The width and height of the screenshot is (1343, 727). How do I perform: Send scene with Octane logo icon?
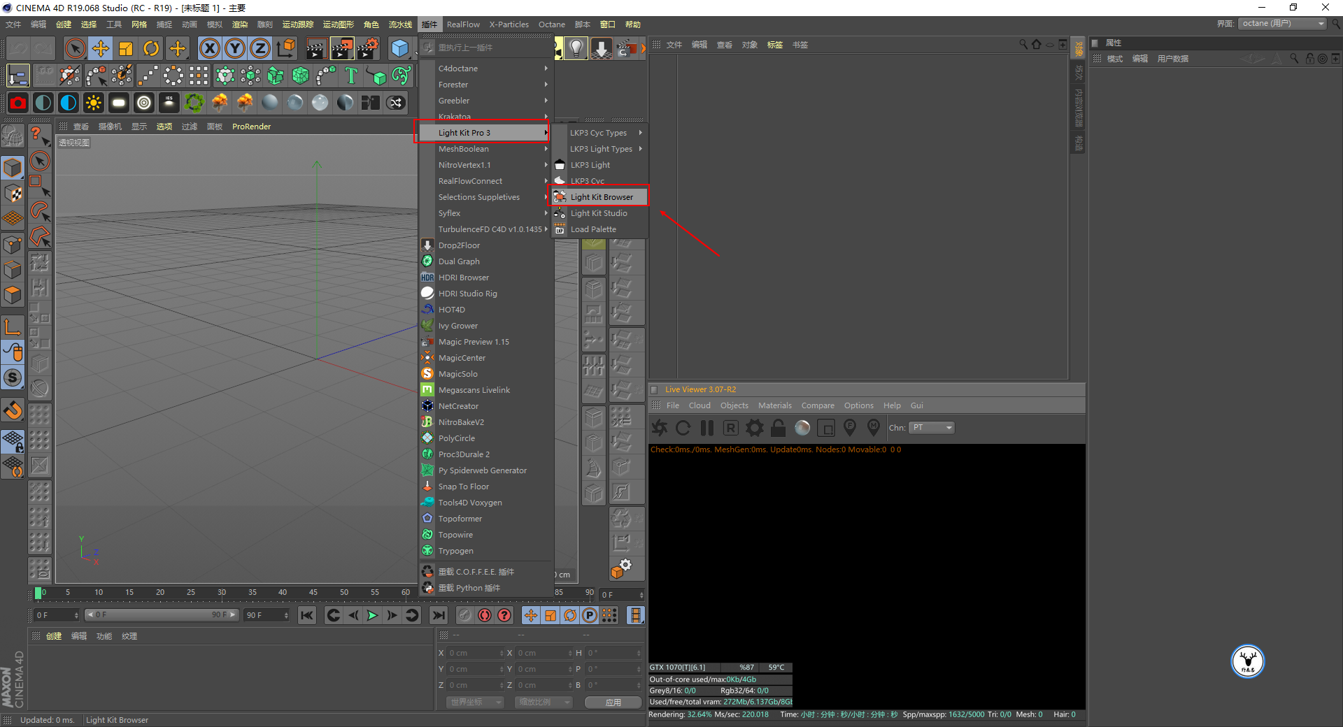click(x=660, y=428)
